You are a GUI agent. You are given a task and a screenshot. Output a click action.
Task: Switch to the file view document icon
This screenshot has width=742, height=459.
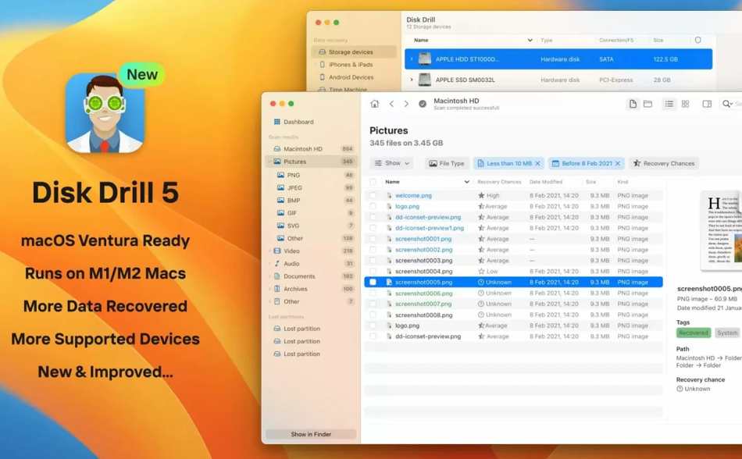[633, 104]
